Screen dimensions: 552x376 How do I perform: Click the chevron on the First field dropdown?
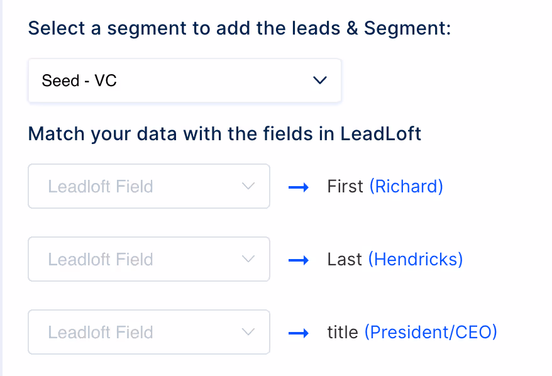(248, 187)
